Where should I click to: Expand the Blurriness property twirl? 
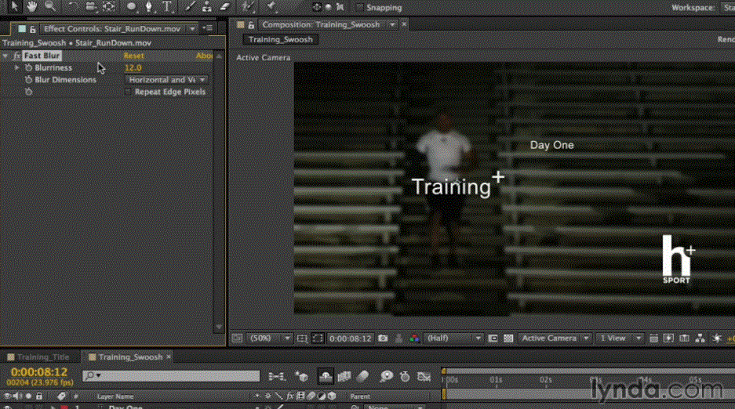click(17, 68)
